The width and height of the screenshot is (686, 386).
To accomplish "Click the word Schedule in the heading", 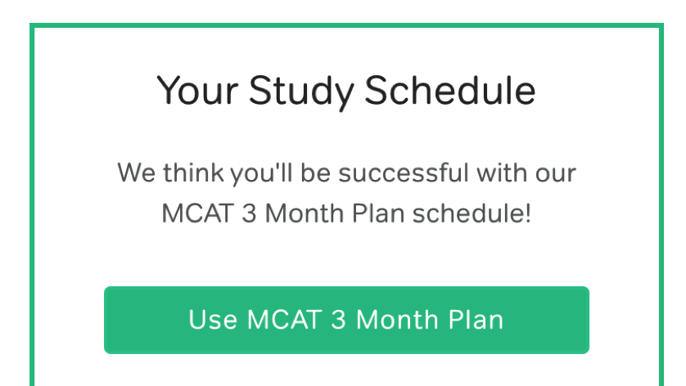I will click(x=450, y=90).
